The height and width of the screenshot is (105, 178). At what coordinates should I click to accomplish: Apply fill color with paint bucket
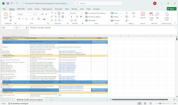click(38, 19)
